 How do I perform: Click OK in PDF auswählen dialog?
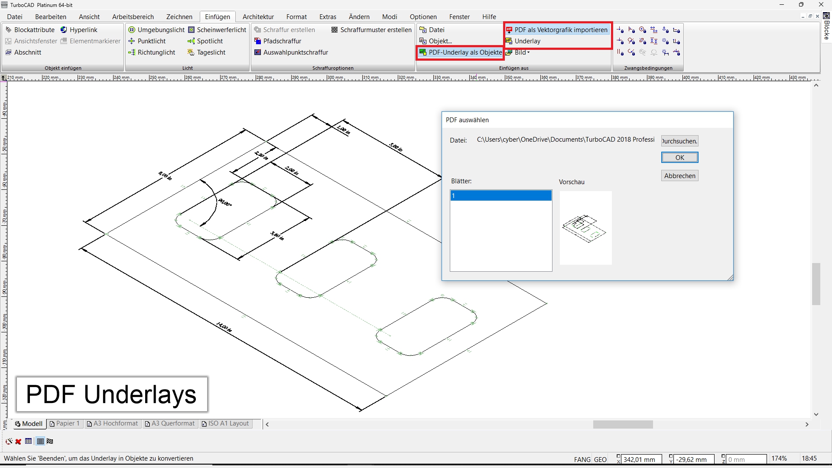click(x=679, y=158)
